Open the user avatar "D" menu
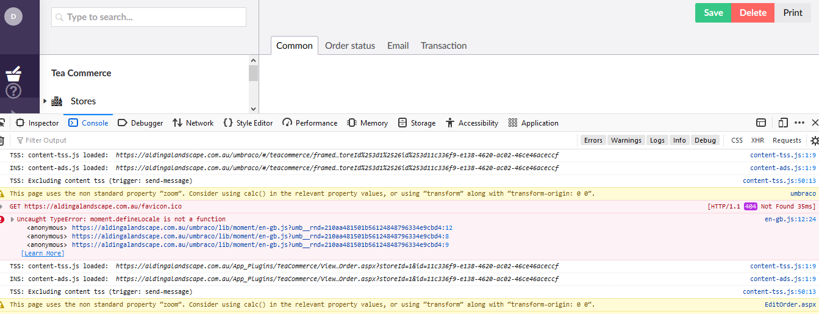Screen dimensions: 819x314 click(13, 16)
